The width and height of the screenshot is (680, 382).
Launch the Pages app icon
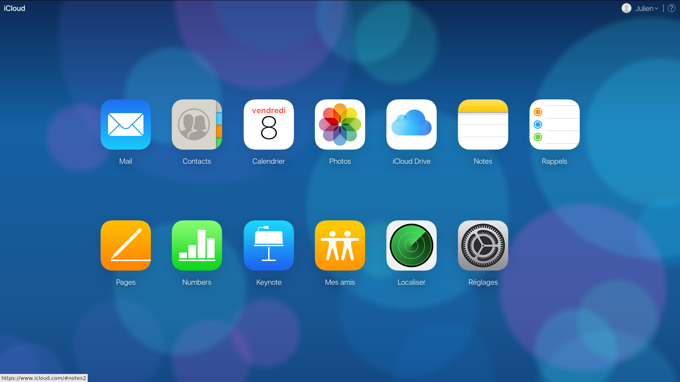[x=126, y=245]
